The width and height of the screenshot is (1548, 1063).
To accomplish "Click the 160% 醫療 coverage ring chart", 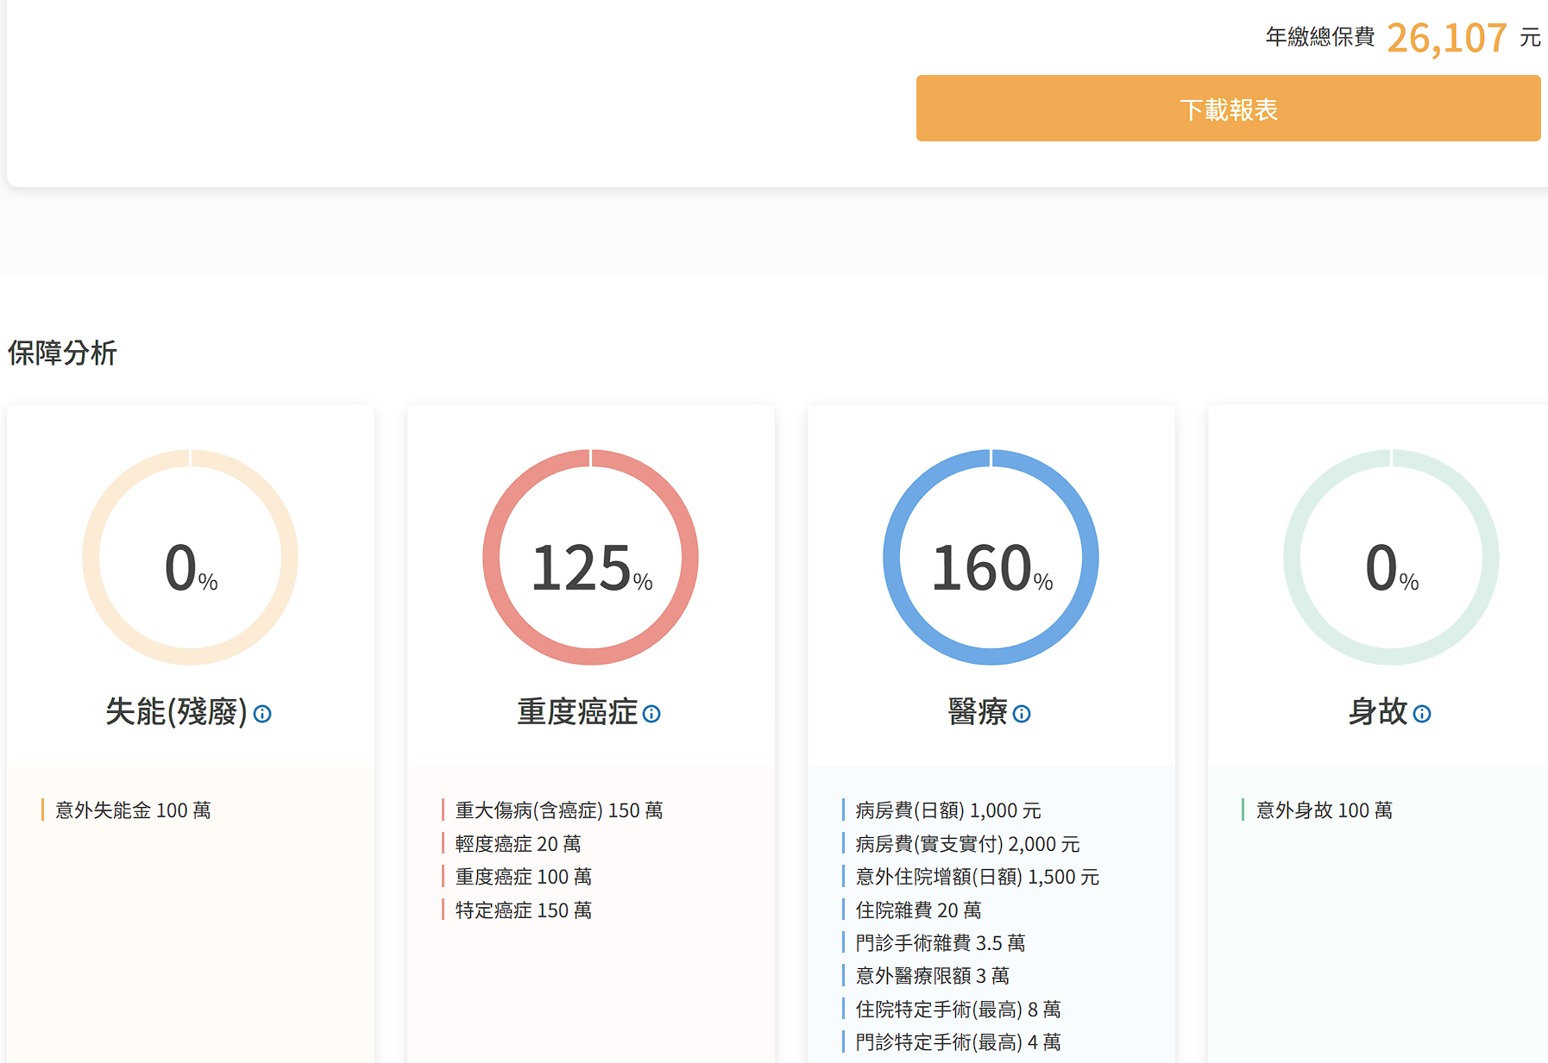I will [991, 557].
